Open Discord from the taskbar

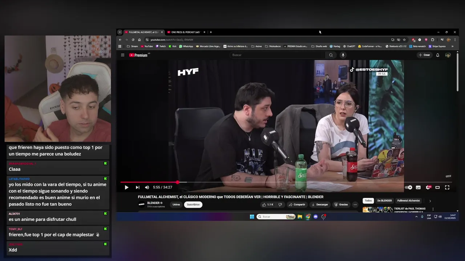pos(316,217)
